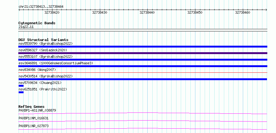
Task: Open variant nsv5539790 (ByrskaBishop2022) label
Action: pyautogui.click(x=46, y=44)
